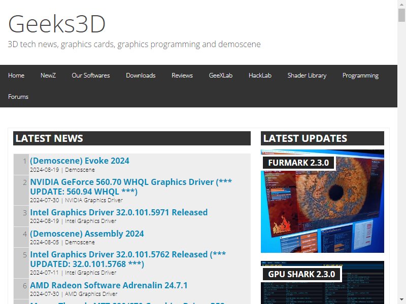
Task: Open NVIDIA GeForce 560.70 WHQL driver article
Action: pyautogui.click(x=131, y=186)
